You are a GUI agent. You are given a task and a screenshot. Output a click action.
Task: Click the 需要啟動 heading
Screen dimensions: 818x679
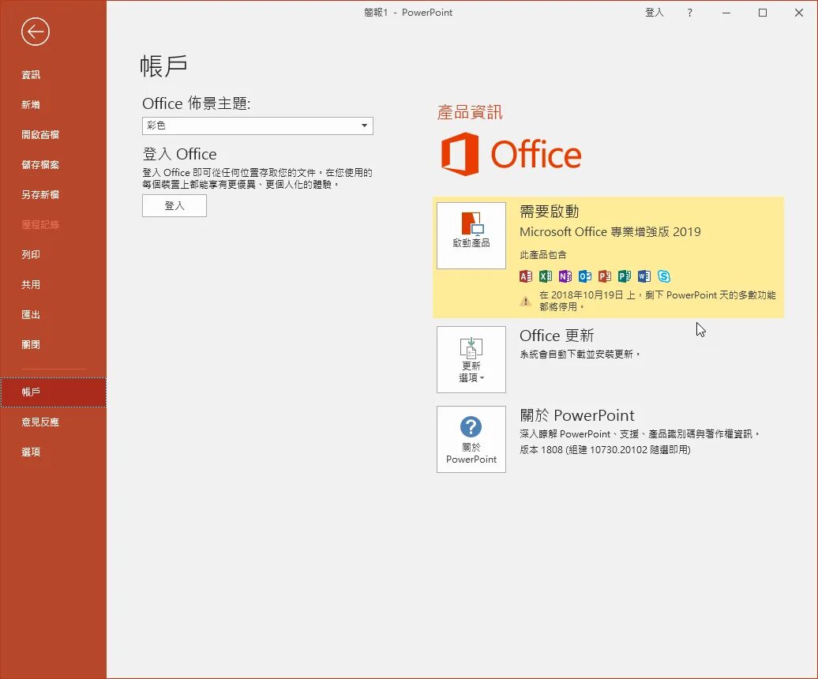[x=550, y=212]
